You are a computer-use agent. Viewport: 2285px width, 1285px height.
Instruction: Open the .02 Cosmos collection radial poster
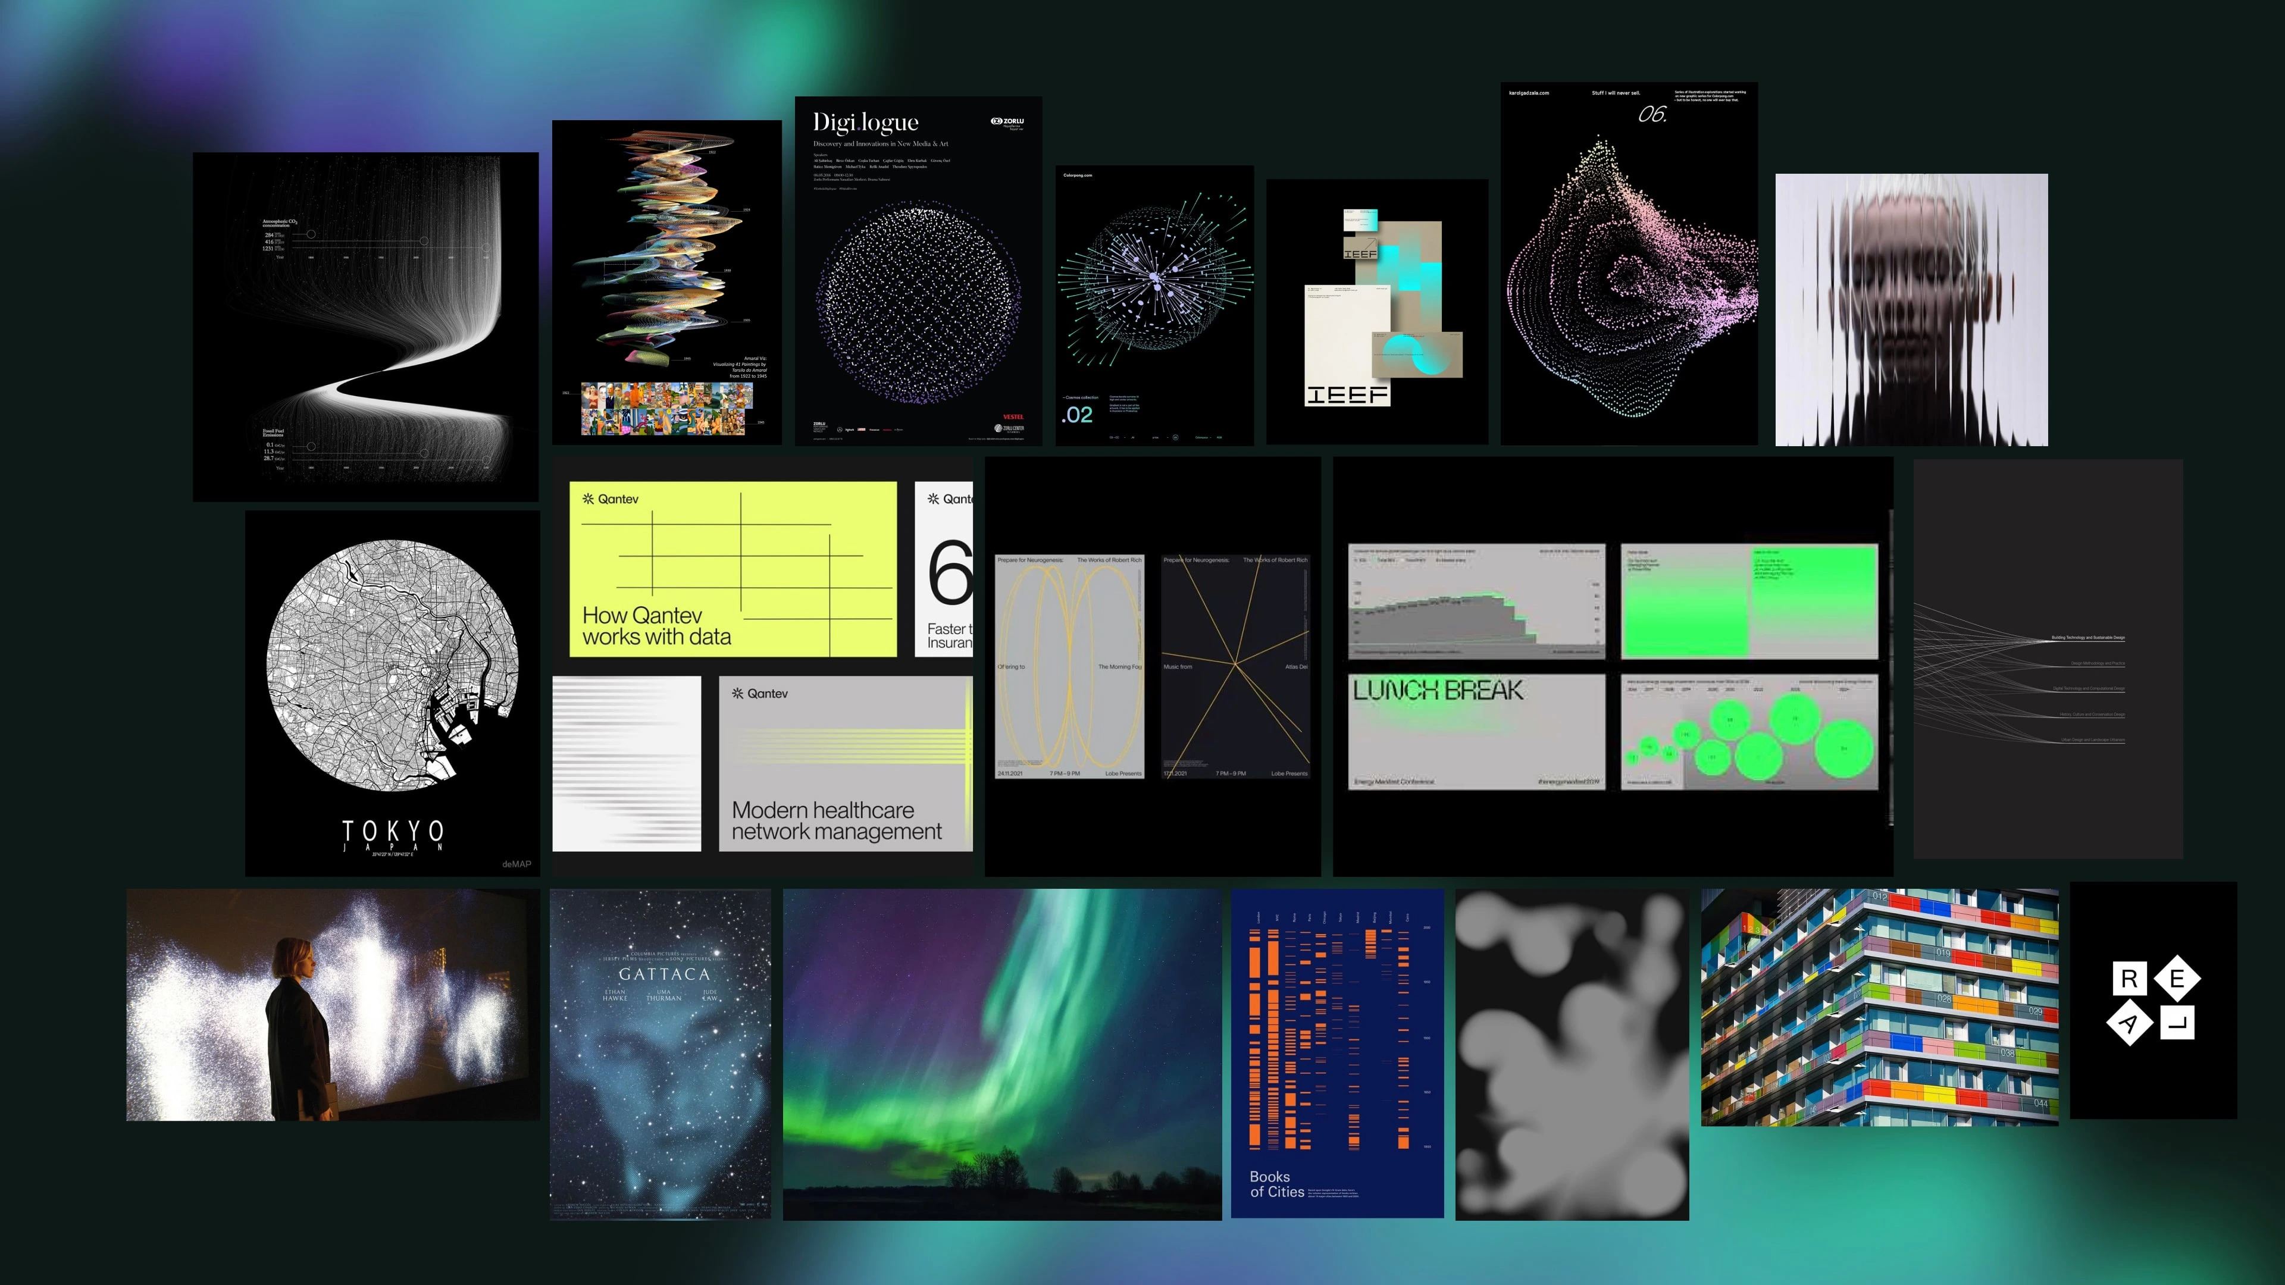(1154, 305)
